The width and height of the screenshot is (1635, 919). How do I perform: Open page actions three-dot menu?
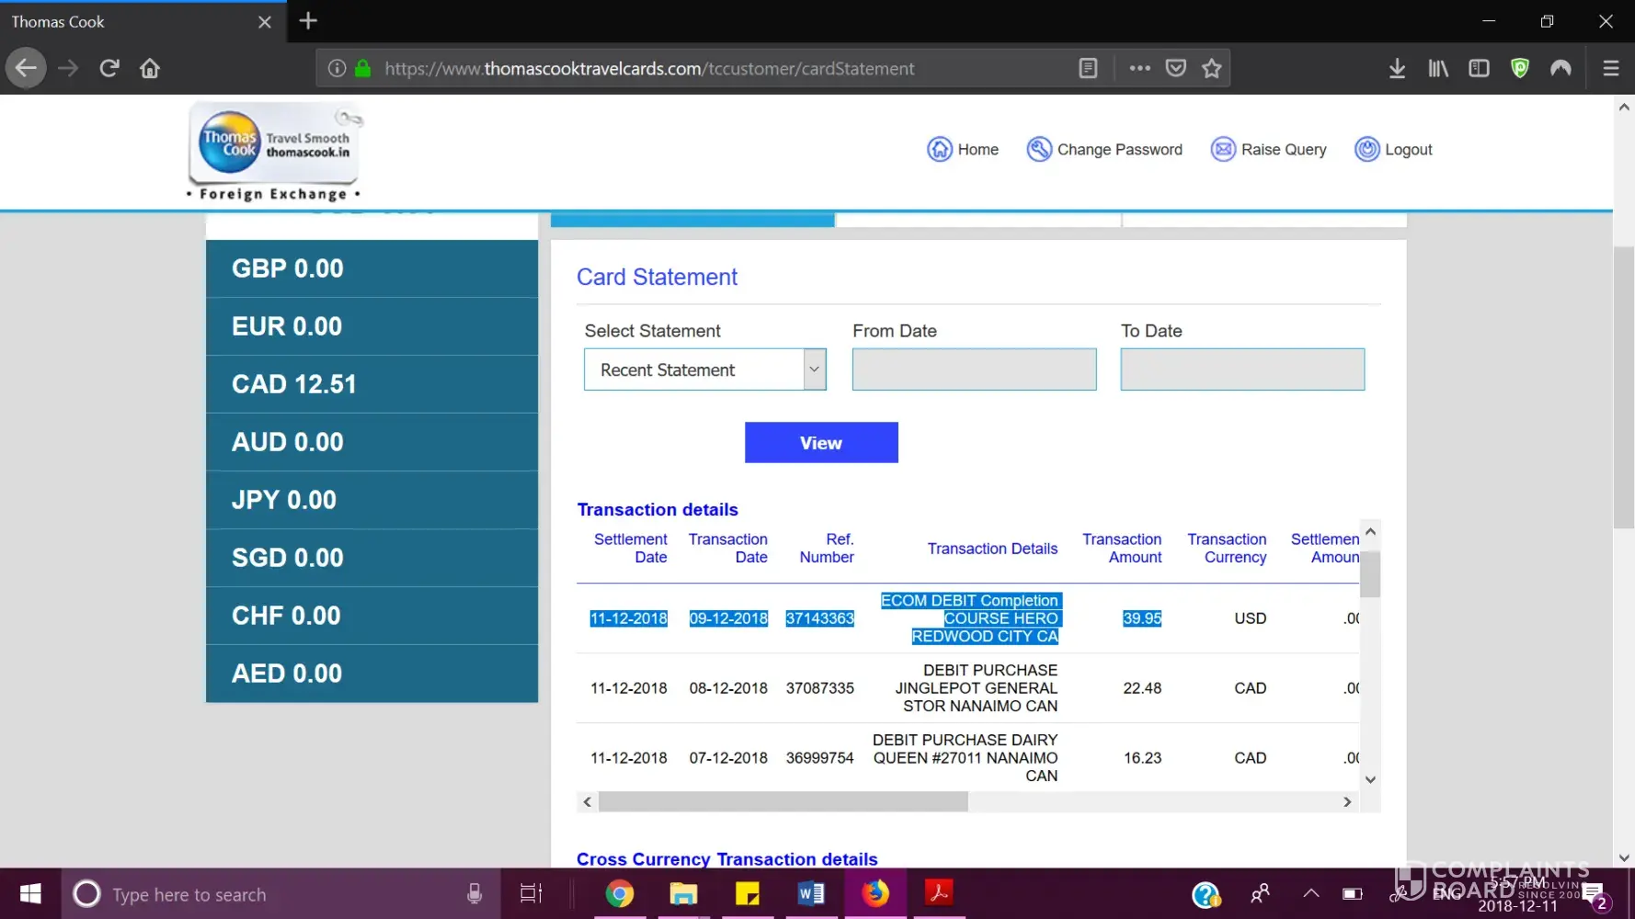coord(1139,68)
